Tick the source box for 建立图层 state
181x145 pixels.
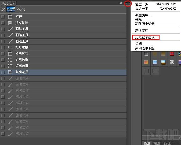click(3, 23)
